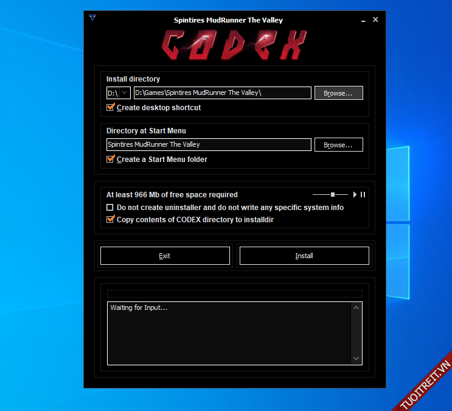Browse for the Start Menu directory
Image resolution: width=452 pixels, height=411 pixels.
[x=338, y=145]
